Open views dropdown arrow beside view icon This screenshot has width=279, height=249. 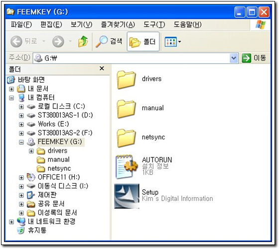click(x=179, y=42)
